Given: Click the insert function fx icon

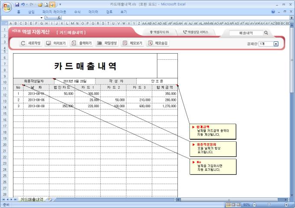Looking at the screenshot, I should pos(59,18).
